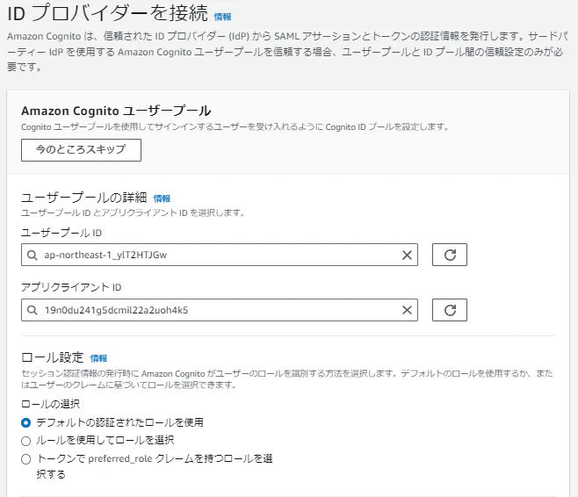
Task: Clear the ユーザープール ID value with X
Action: tap(407, 255)
